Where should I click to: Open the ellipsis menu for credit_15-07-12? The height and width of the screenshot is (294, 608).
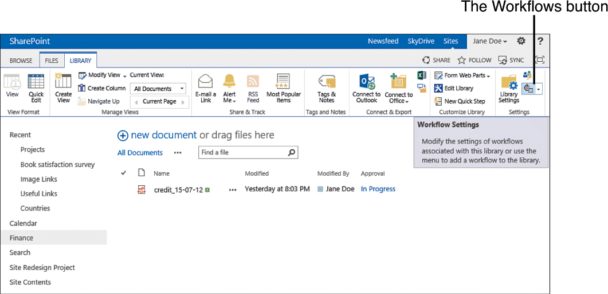click(x=233, y=189)
